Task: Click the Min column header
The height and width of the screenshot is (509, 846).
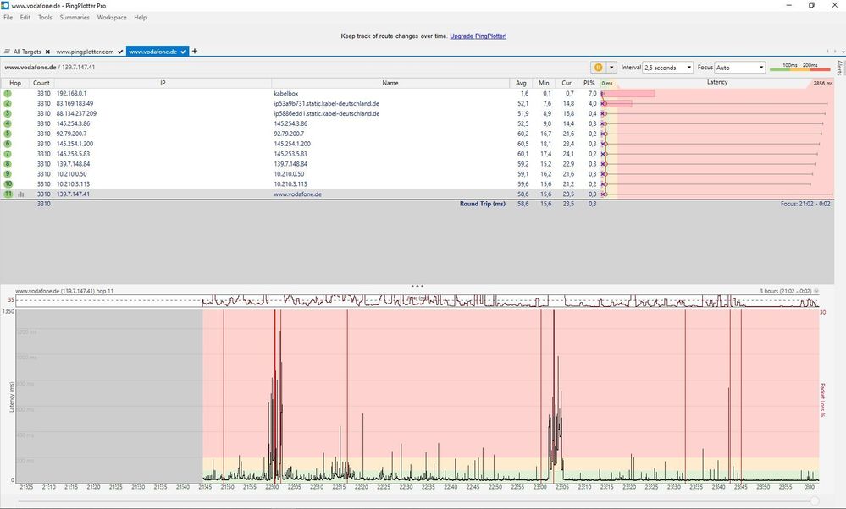Action: coord(544,83)
